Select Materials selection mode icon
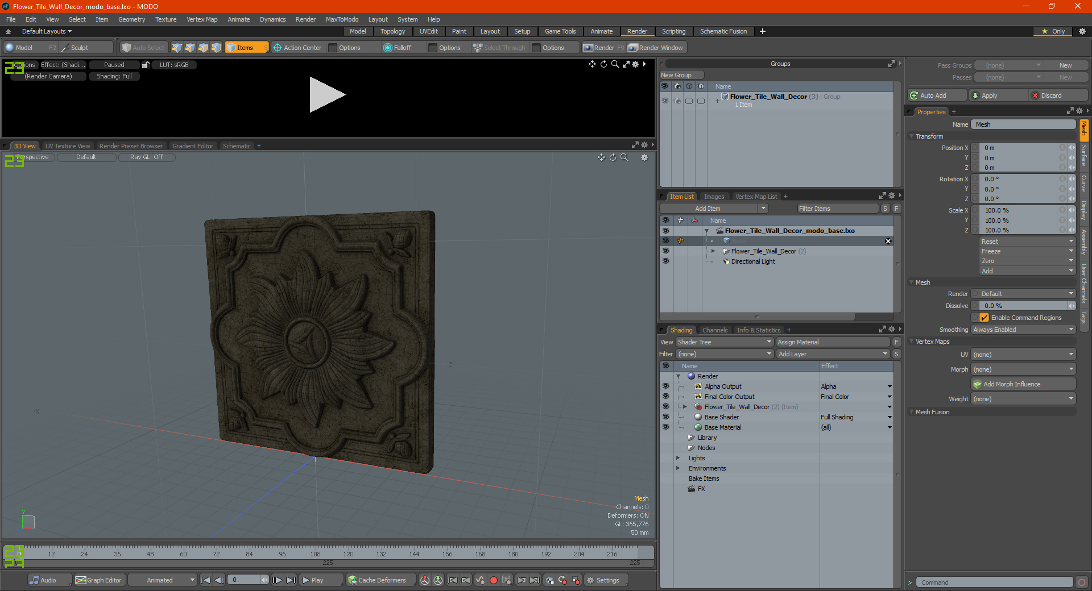 click(216, 48)
